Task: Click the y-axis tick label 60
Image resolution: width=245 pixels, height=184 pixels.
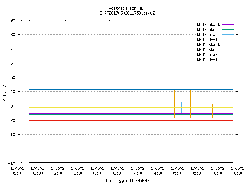Action: click(x=13, y=63)
